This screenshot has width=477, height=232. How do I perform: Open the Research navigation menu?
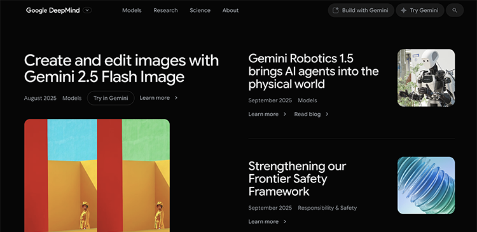pos(165,10)
